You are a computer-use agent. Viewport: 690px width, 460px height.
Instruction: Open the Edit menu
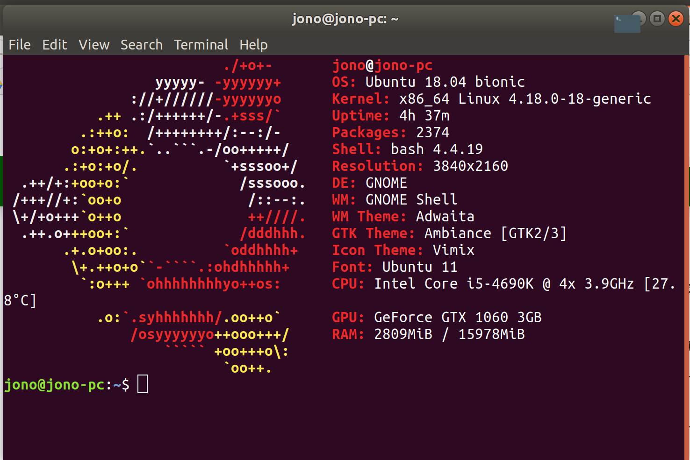55,44
